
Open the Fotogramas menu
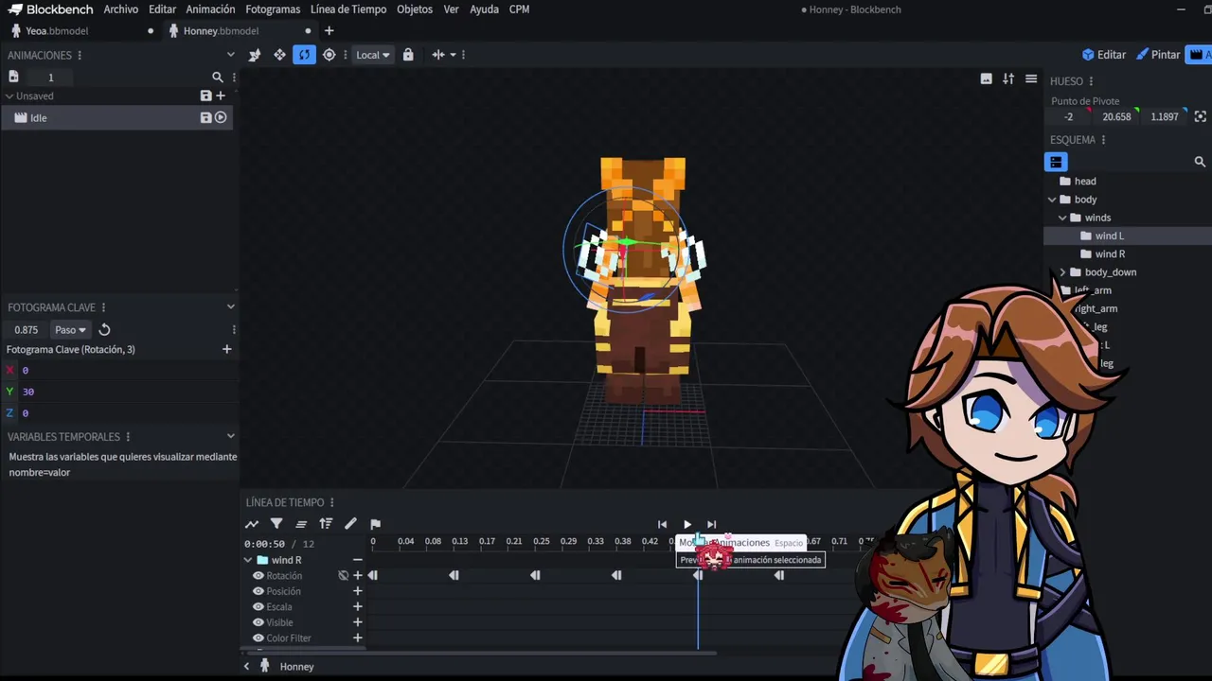(273, 9)
